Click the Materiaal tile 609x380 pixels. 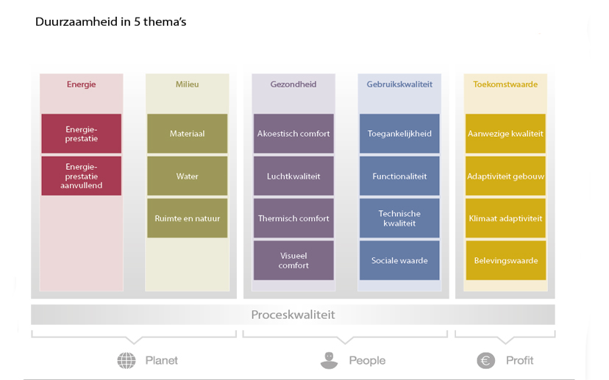click(188, 134)
